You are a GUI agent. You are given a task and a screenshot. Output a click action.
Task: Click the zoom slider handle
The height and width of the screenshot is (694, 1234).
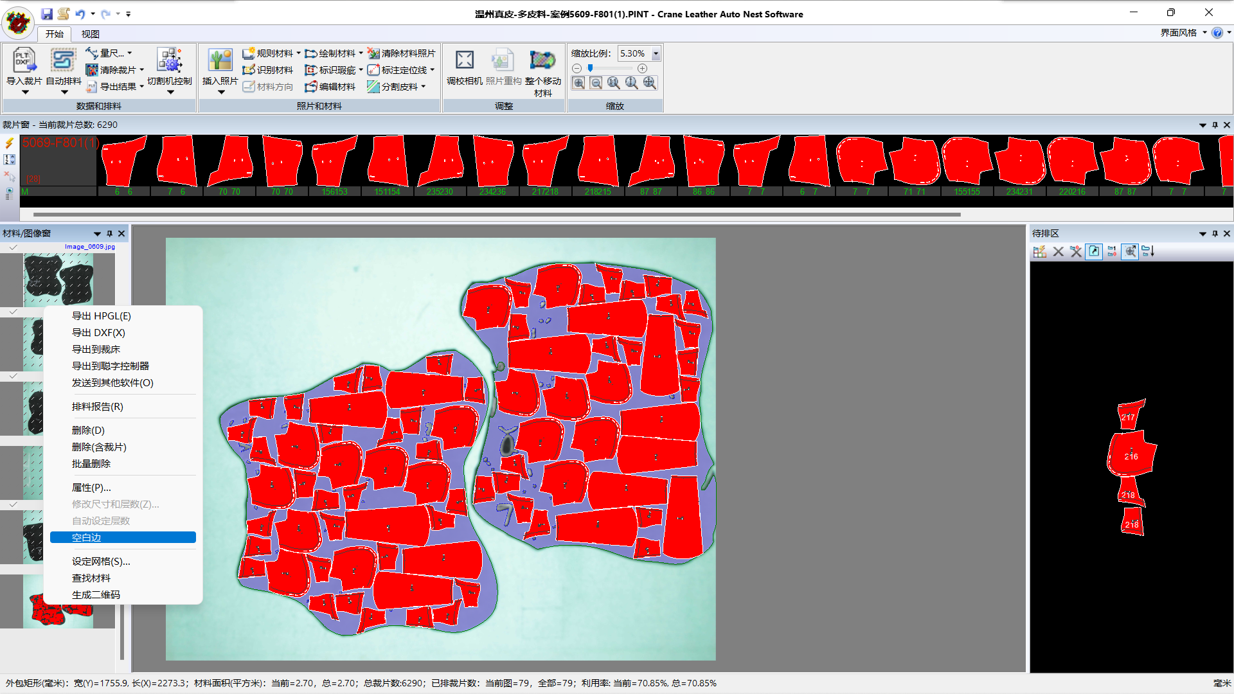(x=590, y=68)
